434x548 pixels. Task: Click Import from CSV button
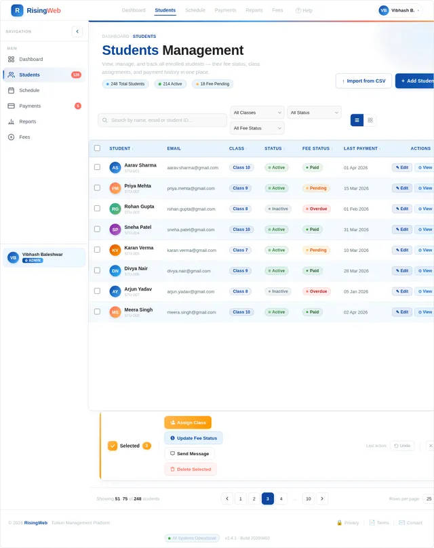click(363, 81)
